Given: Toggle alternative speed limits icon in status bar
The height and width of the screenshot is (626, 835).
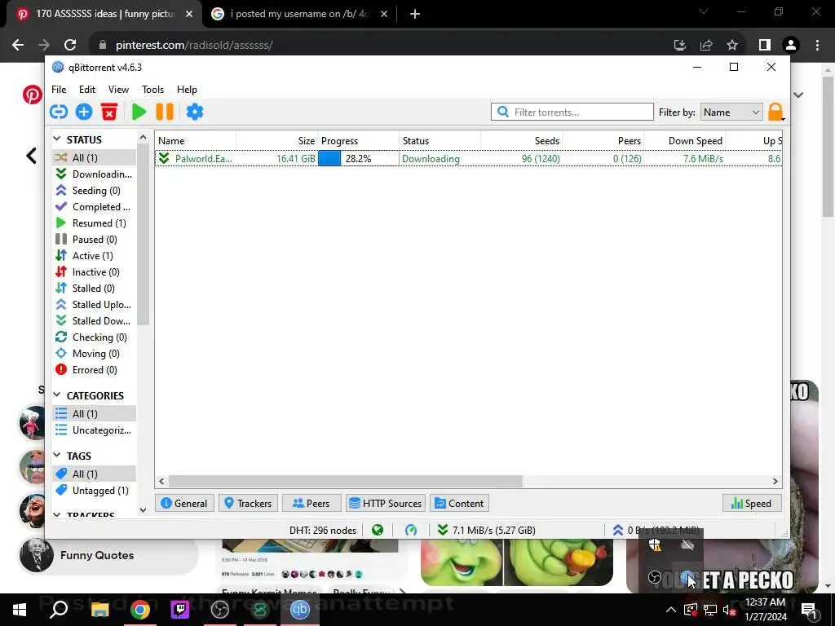Looking at the screenshot, I should click(411, 530).
